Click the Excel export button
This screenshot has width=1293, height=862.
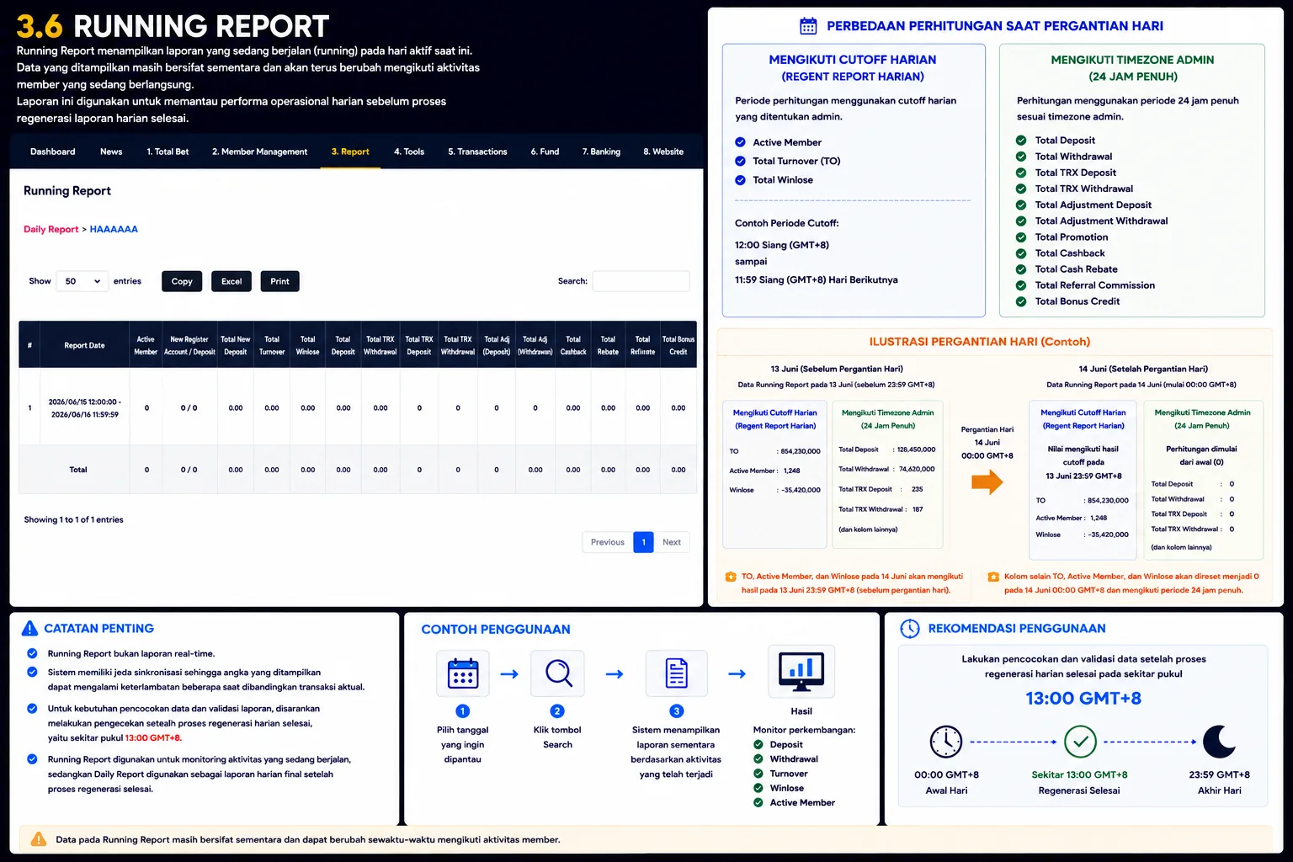click(231, 281)
